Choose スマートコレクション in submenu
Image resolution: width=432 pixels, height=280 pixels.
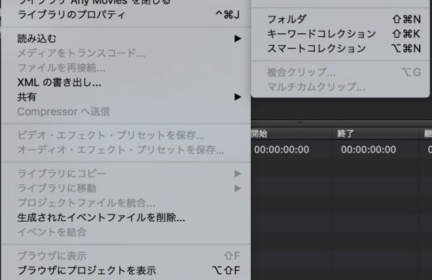316,48
